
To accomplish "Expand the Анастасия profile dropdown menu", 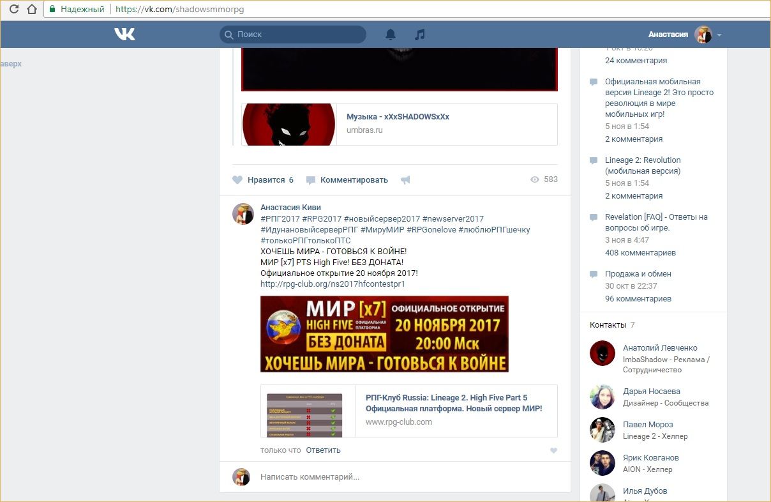I will [719, 34].
